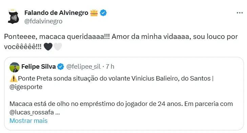The width and height of the screenshot is (247, 133).
Task: Open Felipe Silva's round profile photo
Action: tap(15, 67)
